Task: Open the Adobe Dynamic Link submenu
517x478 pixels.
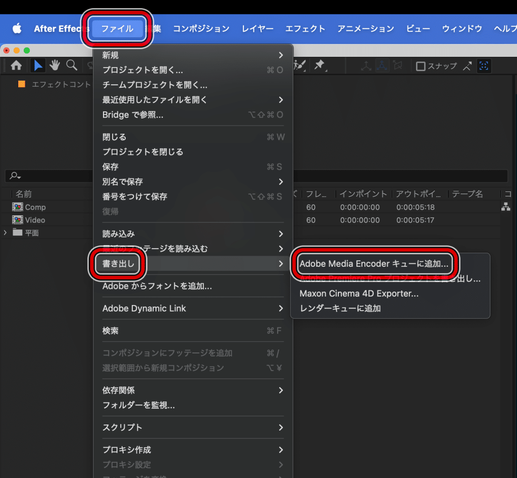Action: [x=192, y=308]
